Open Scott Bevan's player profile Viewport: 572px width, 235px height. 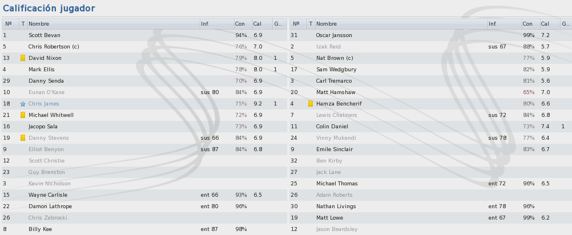[x=44, y=35]
